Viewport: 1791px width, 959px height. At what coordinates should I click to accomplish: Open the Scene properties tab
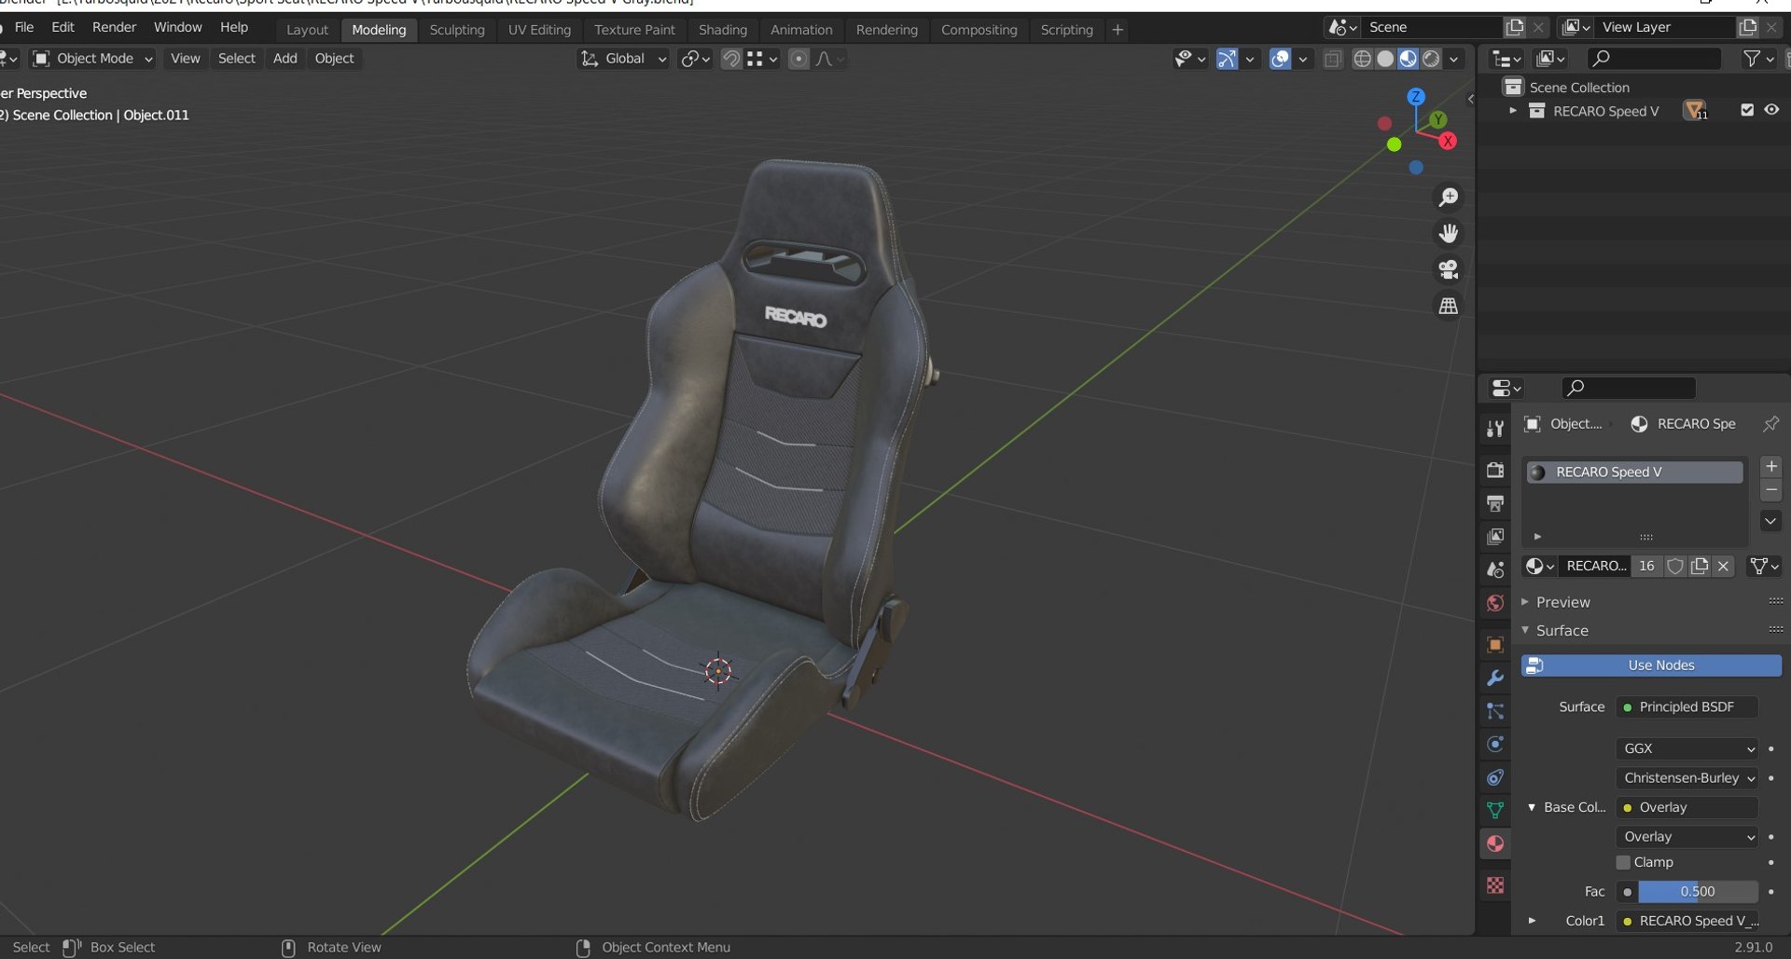(1495, 569)
